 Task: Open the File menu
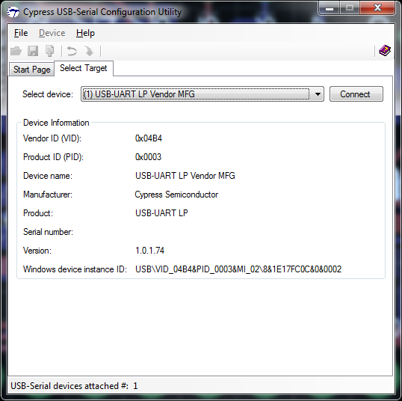point(21,33)
